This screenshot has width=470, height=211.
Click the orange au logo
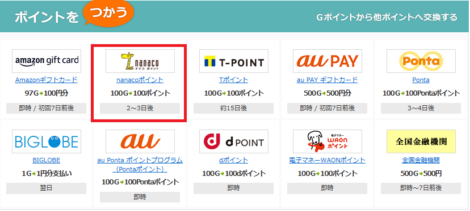coord(140,141)
